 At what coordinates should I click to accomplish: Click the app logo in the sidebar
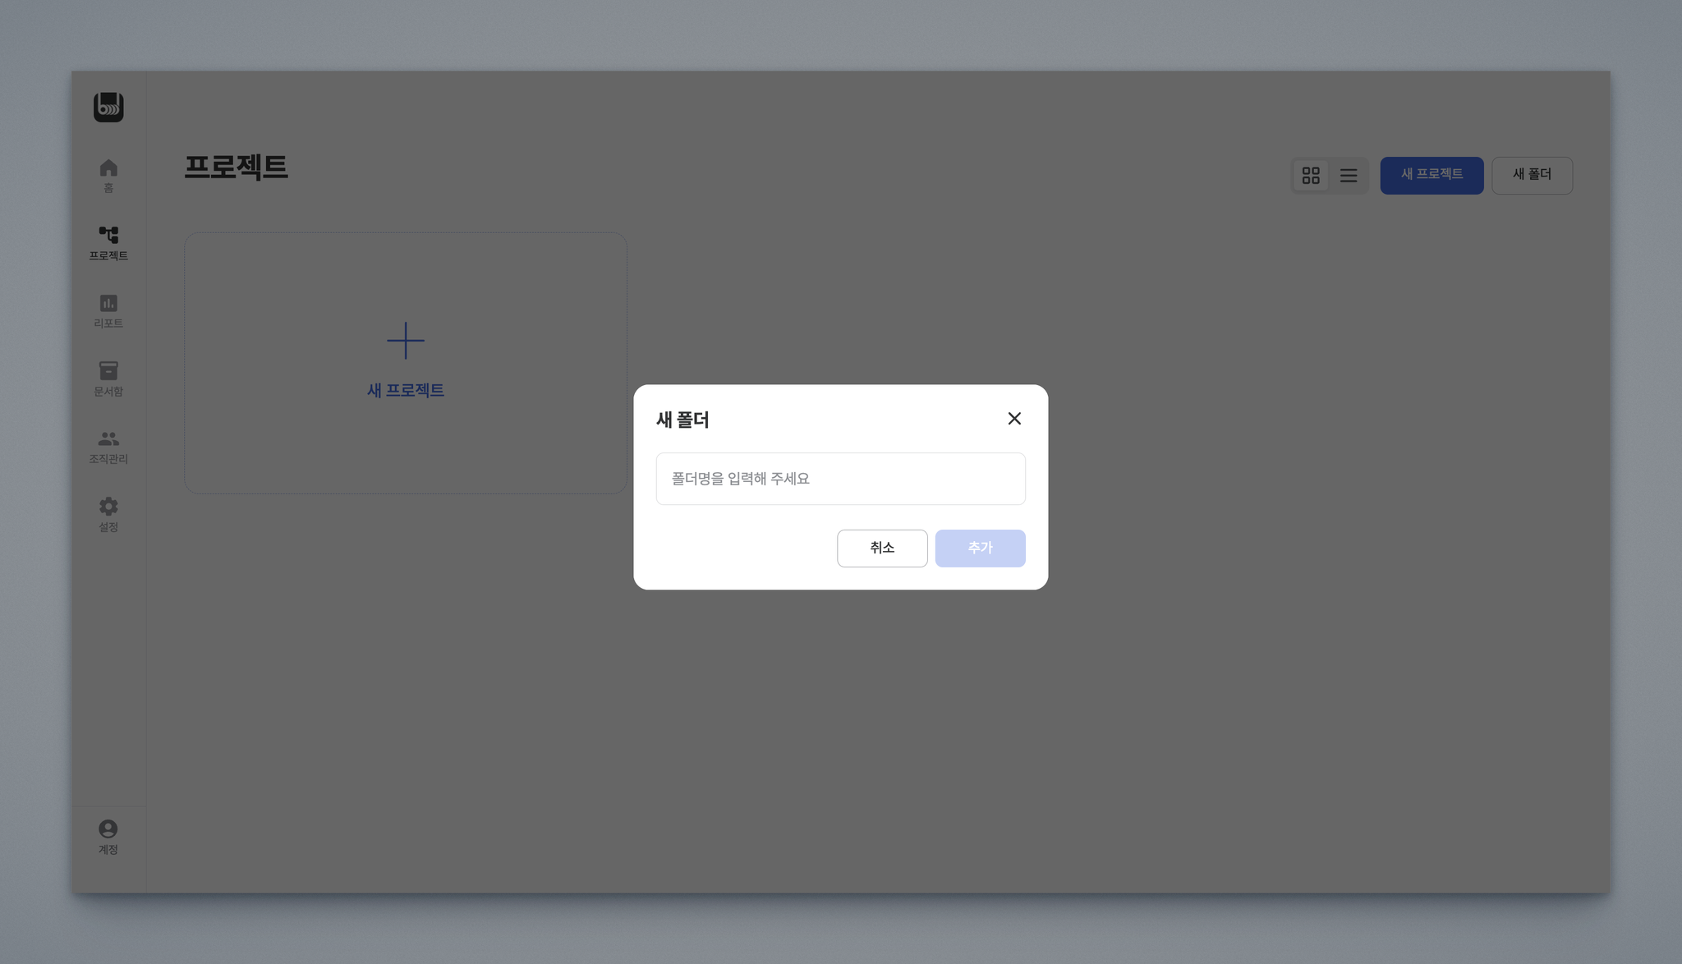pyautogui.click(x=108, y=107)
